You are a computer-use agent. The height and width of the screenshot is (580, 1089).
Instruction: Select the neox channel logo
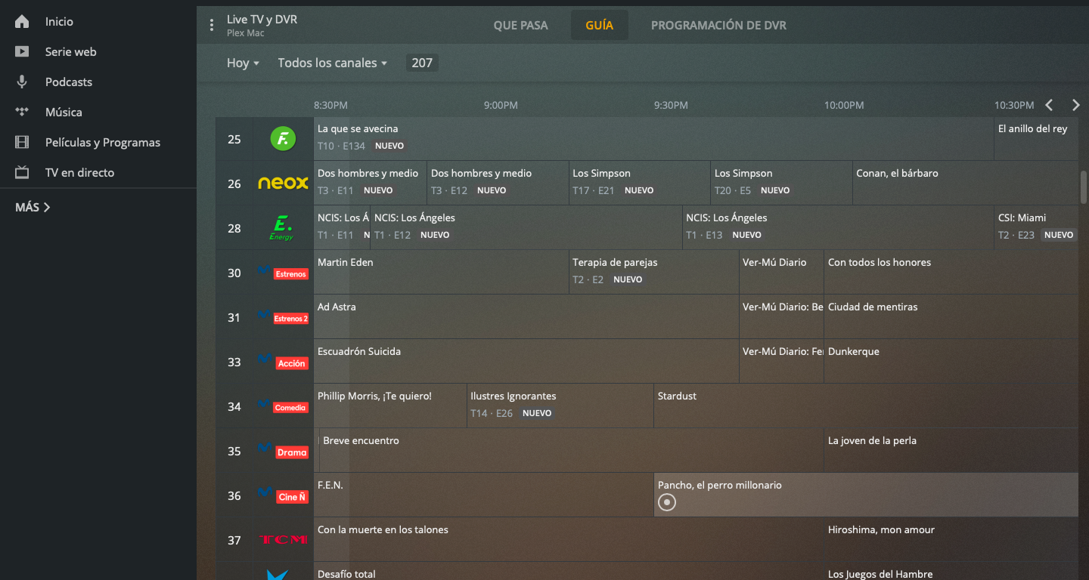[283, 183]
